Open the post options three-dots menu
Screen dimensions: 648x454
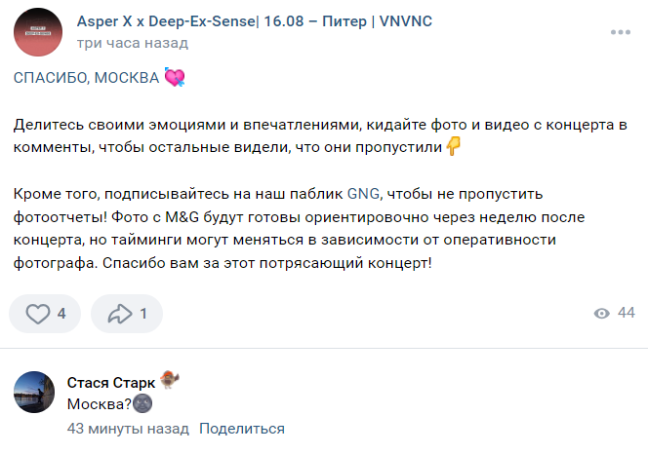click(x=622, y=32)
